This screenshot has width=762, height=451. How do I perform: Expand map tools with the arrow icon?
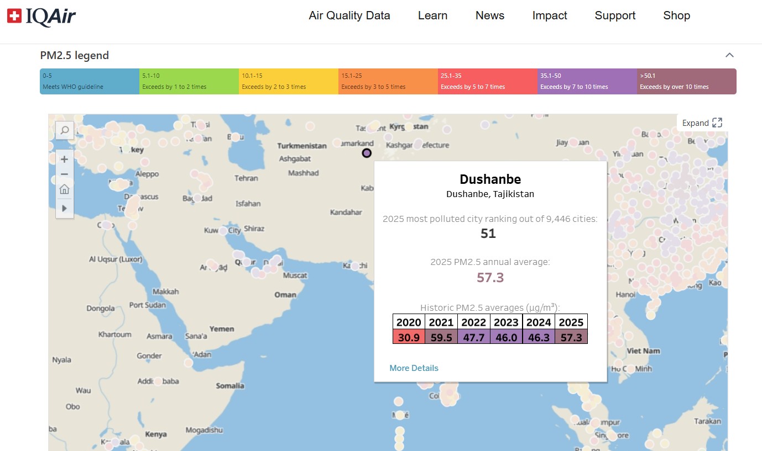65,208
